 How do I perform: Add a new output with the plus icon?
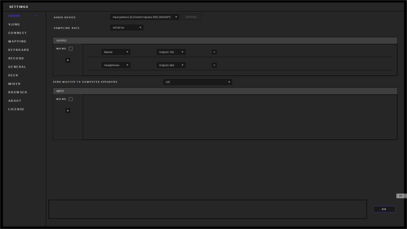[x=68, y=60]
